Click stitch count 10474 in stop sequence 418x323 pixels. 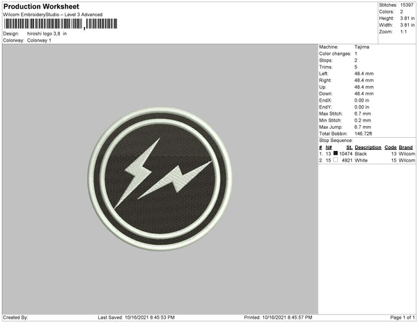(346, 154)
